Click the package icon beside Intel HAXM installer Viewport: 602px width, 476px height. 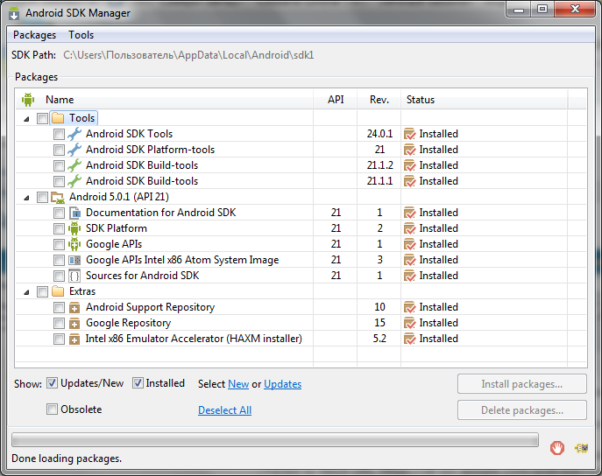click(74, 339)
